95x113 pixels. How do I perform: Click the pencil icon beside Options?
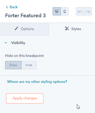(x=16, y=28)
